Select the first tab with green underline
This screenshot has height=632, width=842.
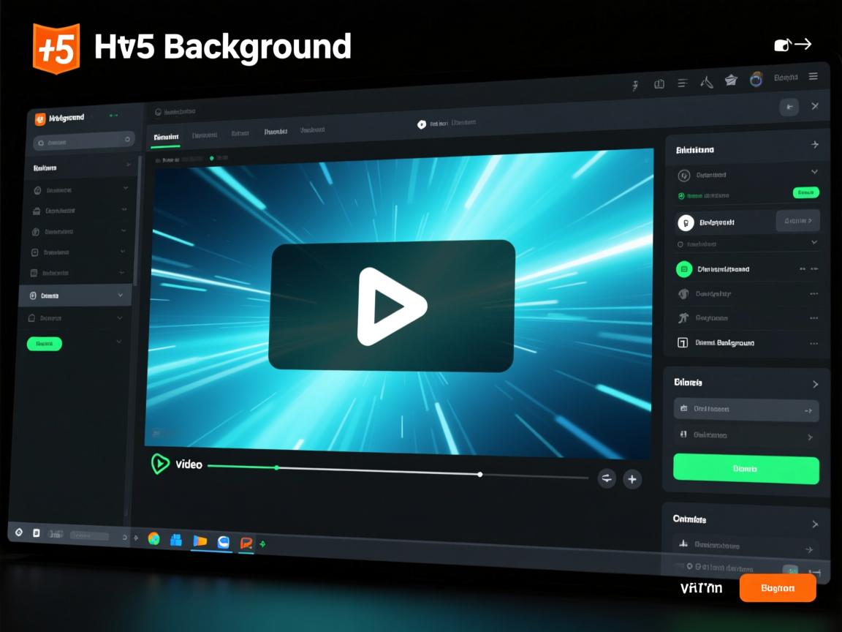pos(166,137)
